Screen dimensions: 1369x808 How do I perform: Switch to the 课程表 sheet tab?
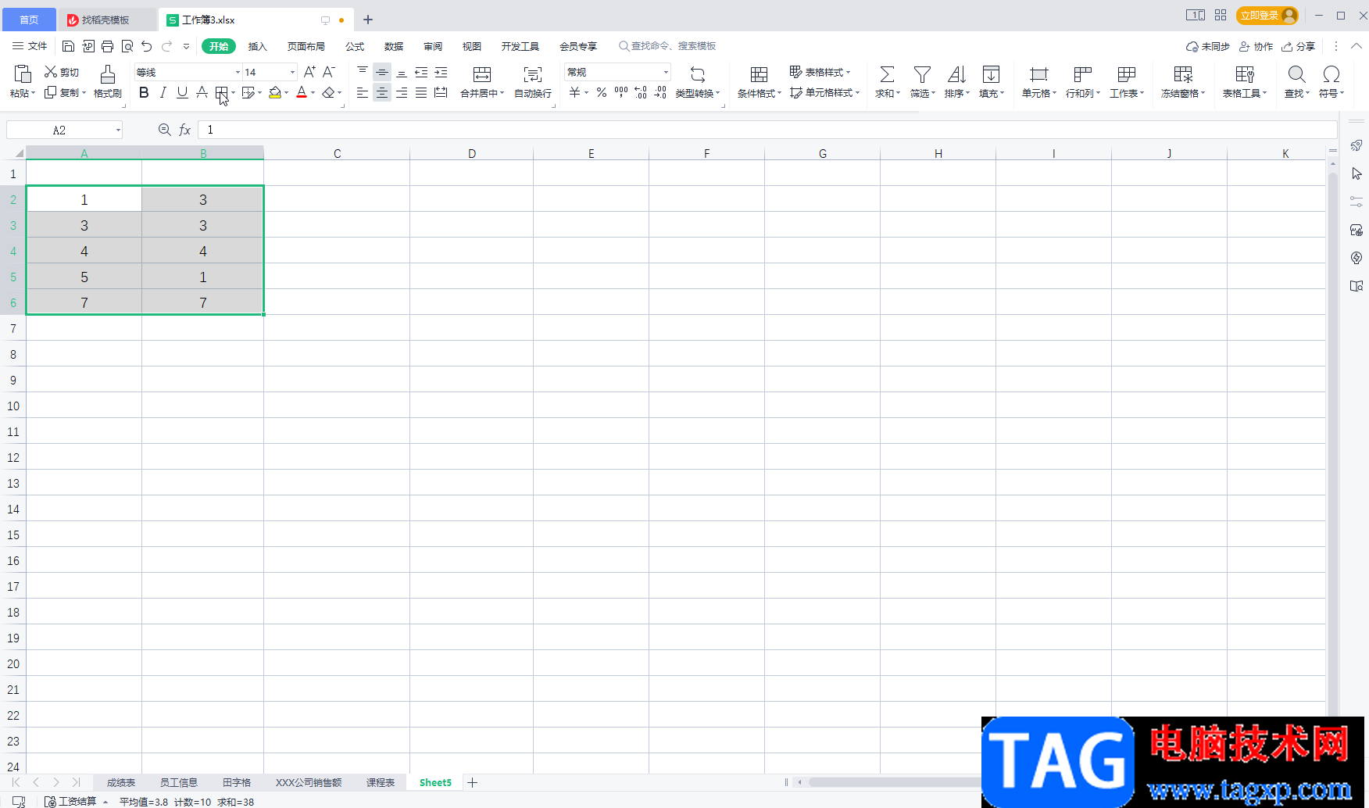pos(381,782)
